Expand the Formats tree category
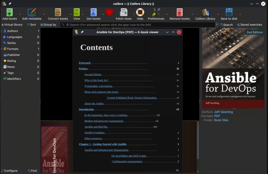The width and height of the screenshot is (268, 174). 2,49
